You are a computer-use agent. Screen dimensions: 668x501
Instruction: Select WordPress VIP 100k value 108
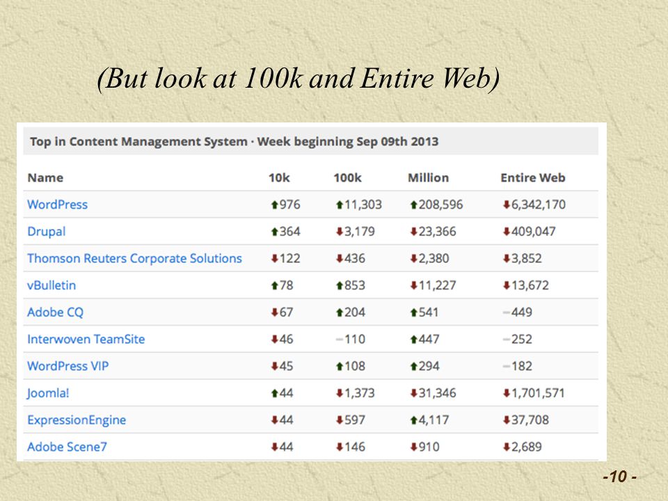354,366
